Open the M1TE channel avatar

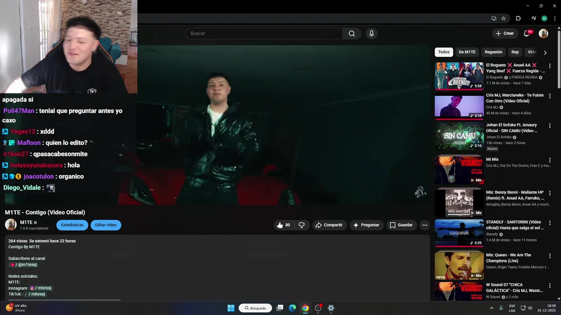11,225
